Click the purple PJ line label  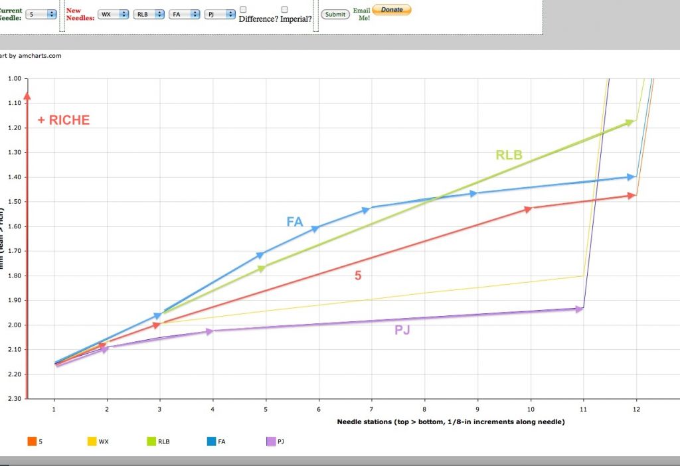tap(402, 330)
